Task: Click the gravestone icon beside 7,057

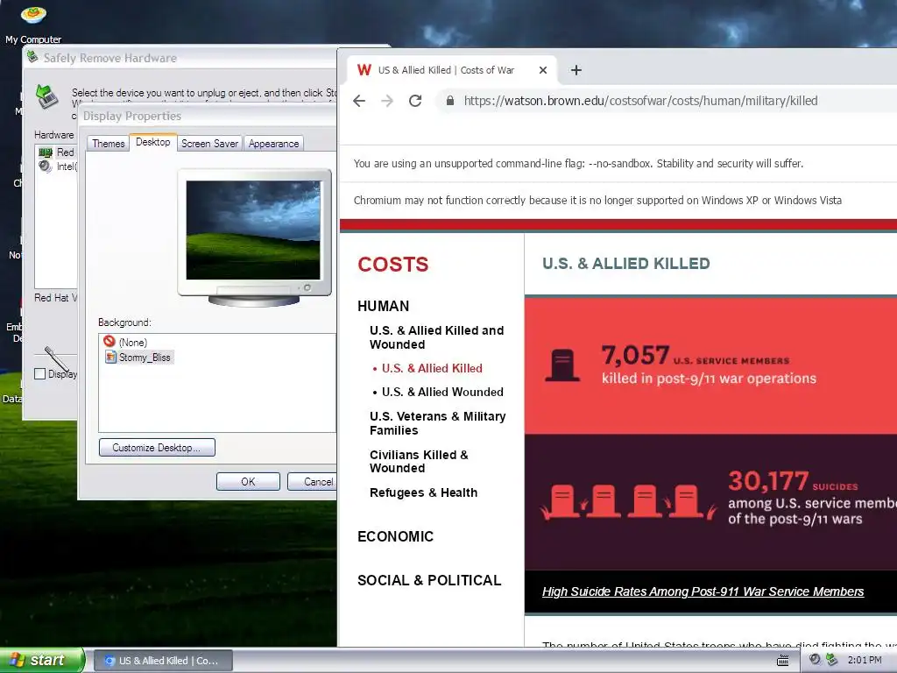Action: [562, 365]
